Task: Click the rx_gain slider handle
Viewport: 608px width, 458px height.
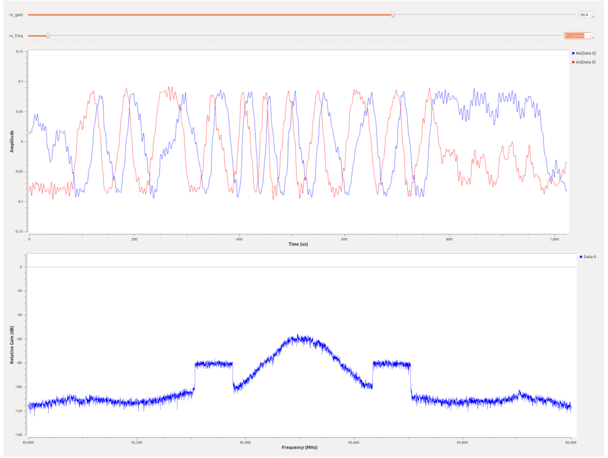Action: [x=393, y=15]
